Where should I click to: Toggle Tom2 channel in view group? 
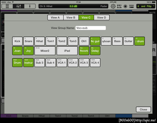tap(62, 41)
